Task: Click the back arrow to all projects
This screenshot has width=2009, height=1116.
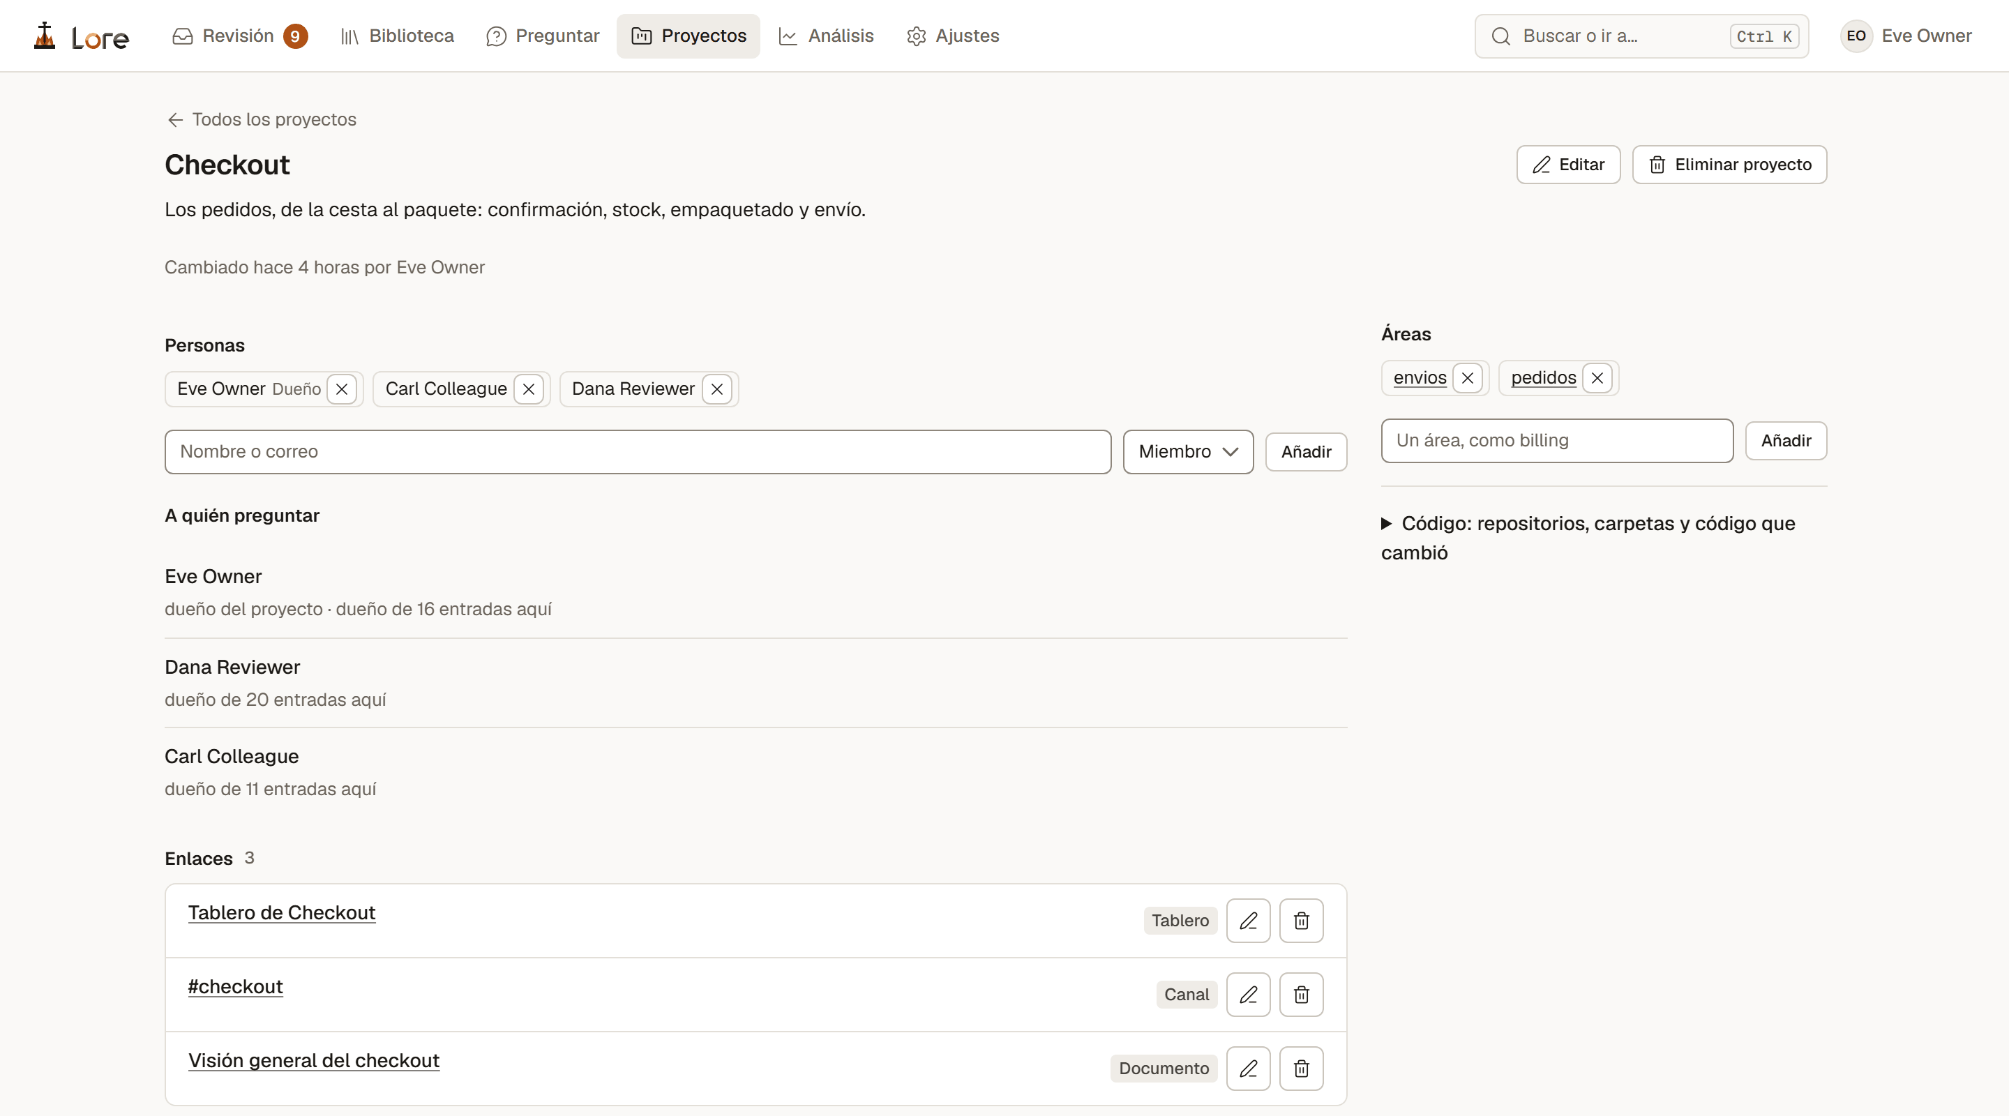Action: pos(176,119)
